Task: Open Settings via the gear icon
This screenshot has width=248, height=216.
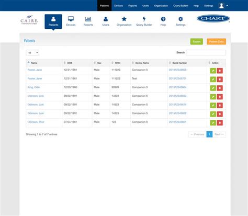Action: [181, 21]
